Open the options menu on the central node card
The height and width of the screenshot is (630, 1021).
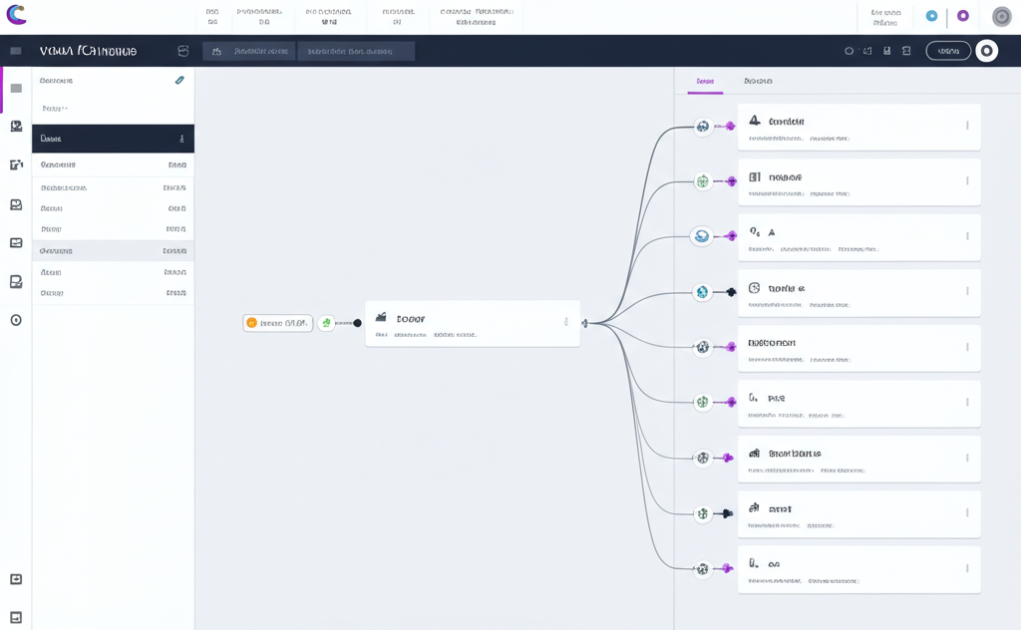[565, 322]
